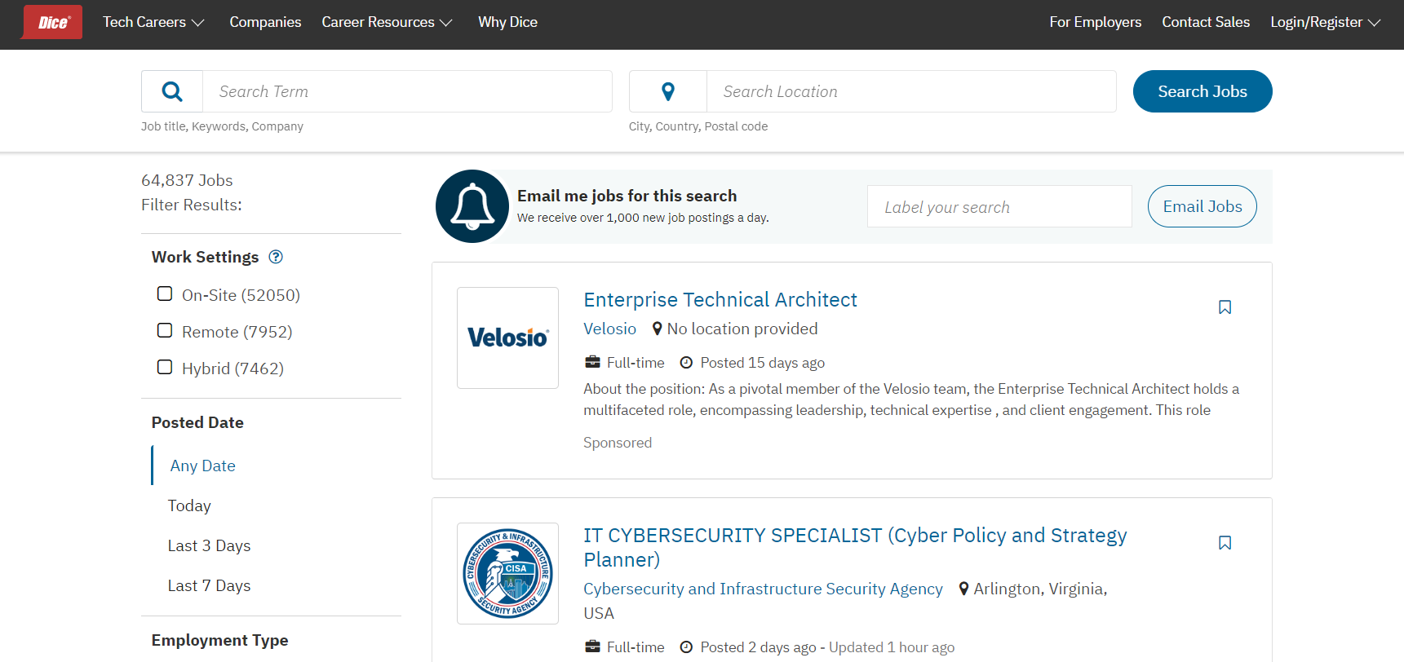Click the location pin icon in search bar
The image size is (1404, 662).
click(x=668, y=91)
